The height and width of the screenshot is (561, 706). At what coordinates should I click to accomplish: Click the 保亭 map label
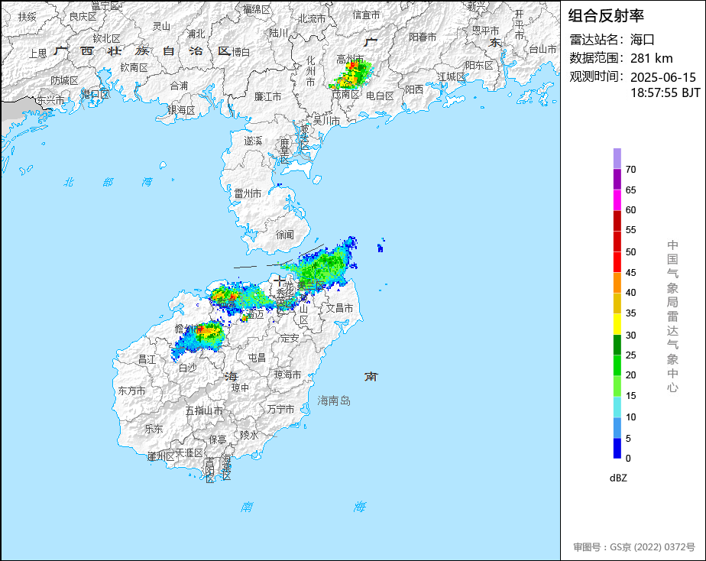click(x=218, y=439)
